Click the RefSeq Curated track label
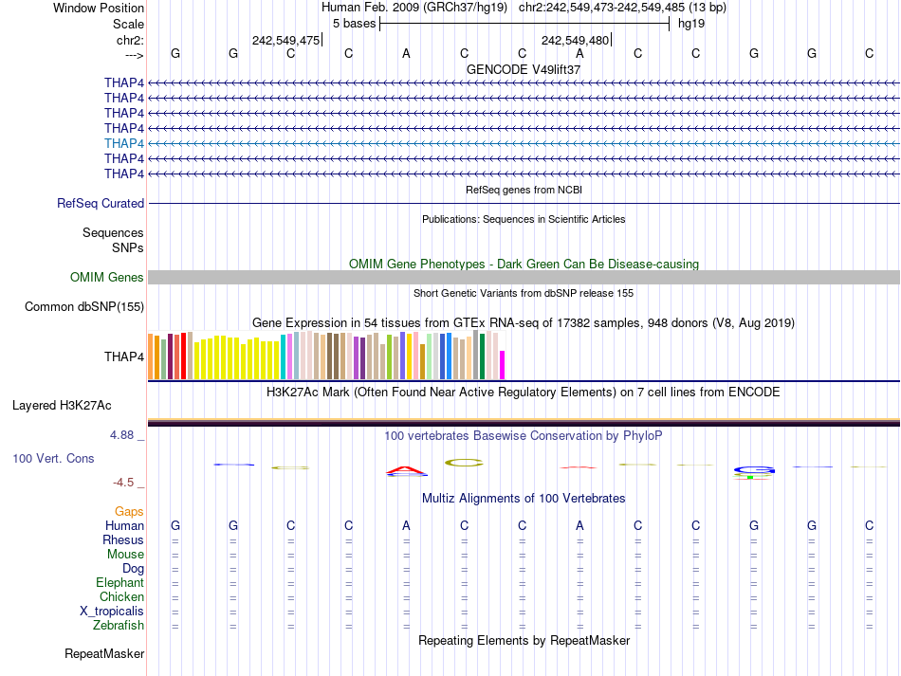This screenshot has width=901, height=676. [101, 203]
